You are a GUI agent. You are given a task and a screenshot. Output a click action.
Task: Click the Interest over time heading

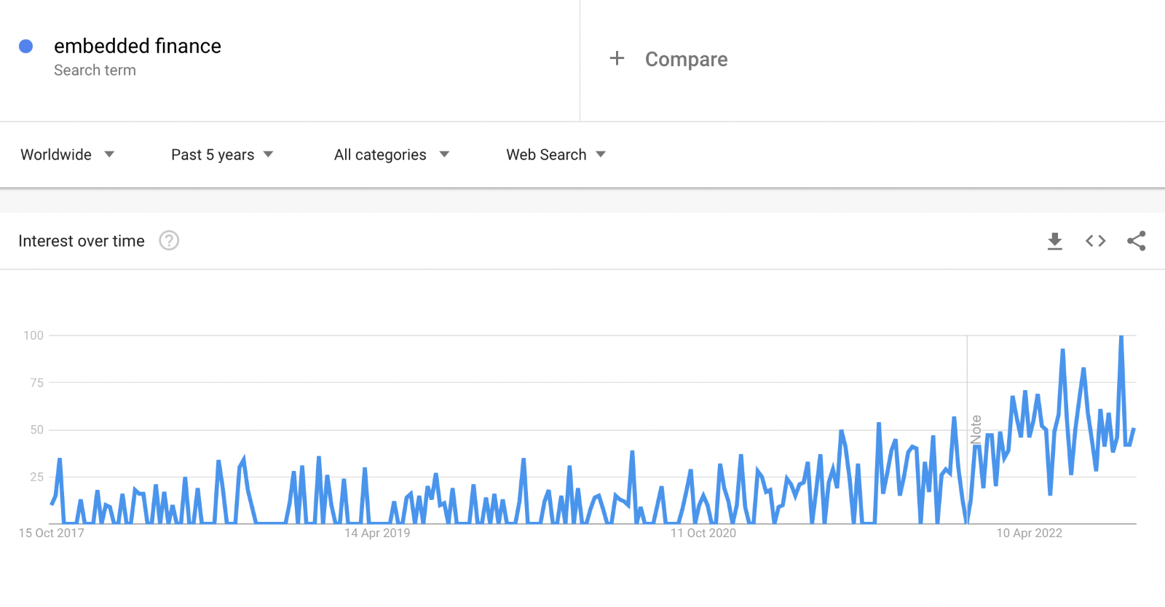click(x=82, y=241)
